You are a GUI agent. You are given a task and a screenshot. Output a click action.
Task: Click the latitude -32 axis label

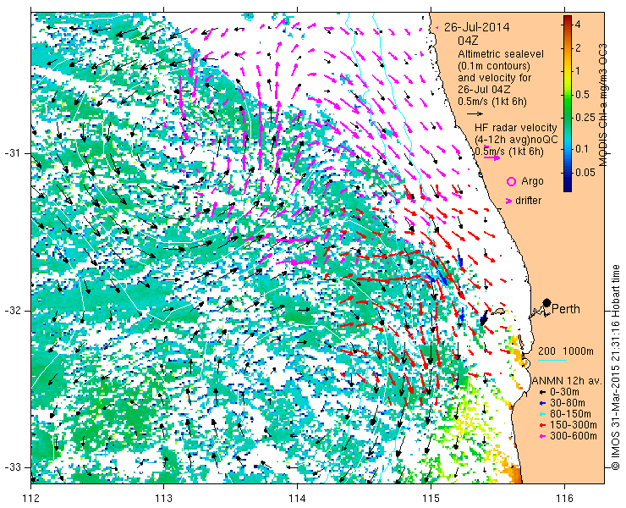click(x=12, y=311)
